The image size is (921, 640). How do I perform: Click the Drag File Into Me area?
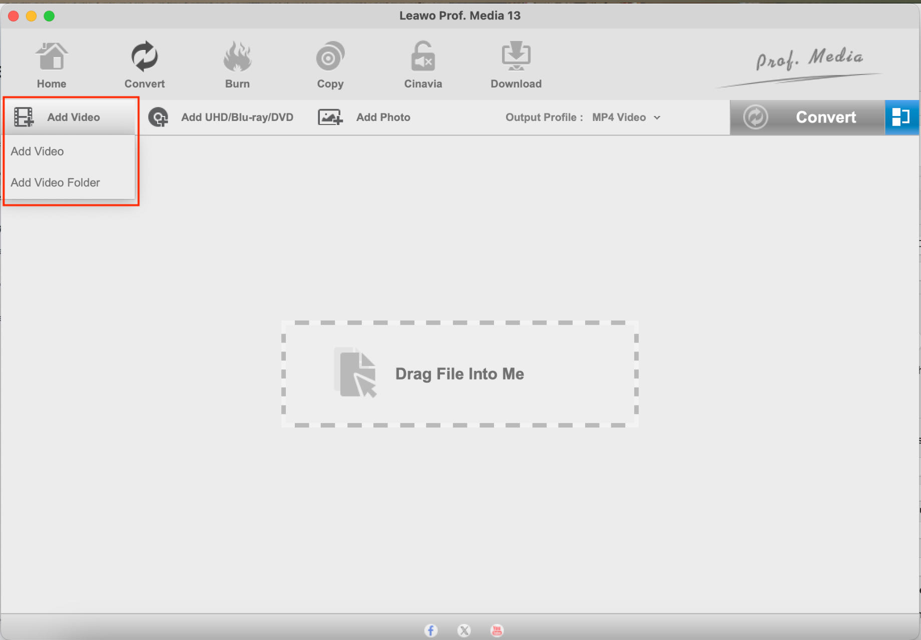point(459,374)
